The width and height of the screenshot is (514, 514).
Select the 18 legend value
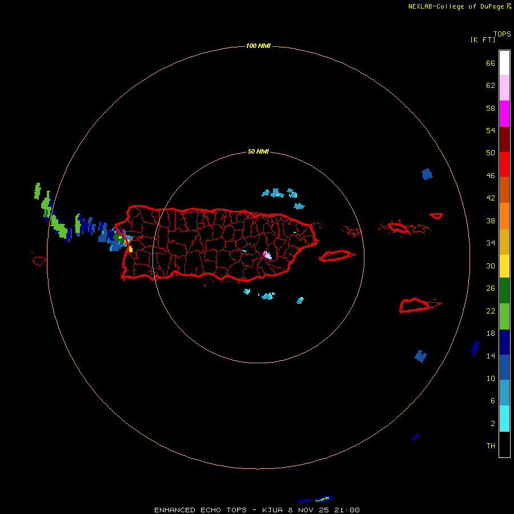tap(491, 334)
